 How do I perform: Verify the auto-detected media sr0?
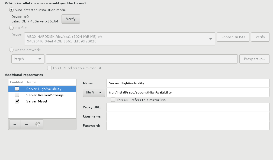coord(71,19)
